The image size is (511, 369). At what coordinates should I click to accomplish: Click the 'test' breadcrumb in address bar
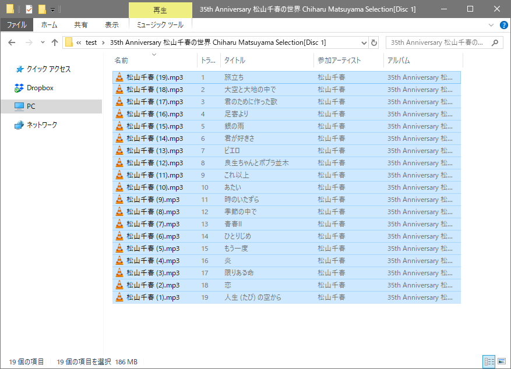[91, 42]
